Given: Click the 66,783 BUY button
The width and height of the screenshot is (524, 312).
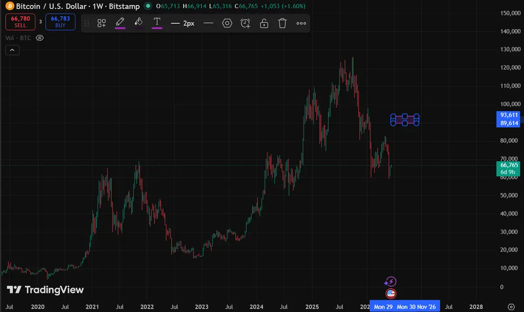Looking at the screenshot, I should click(60, 22).
